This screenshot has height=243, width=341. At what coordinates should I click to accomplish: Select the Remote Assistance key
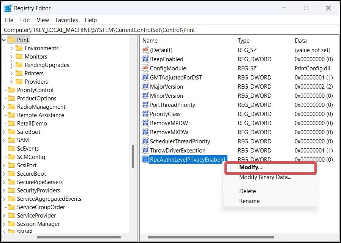[41, 115]
